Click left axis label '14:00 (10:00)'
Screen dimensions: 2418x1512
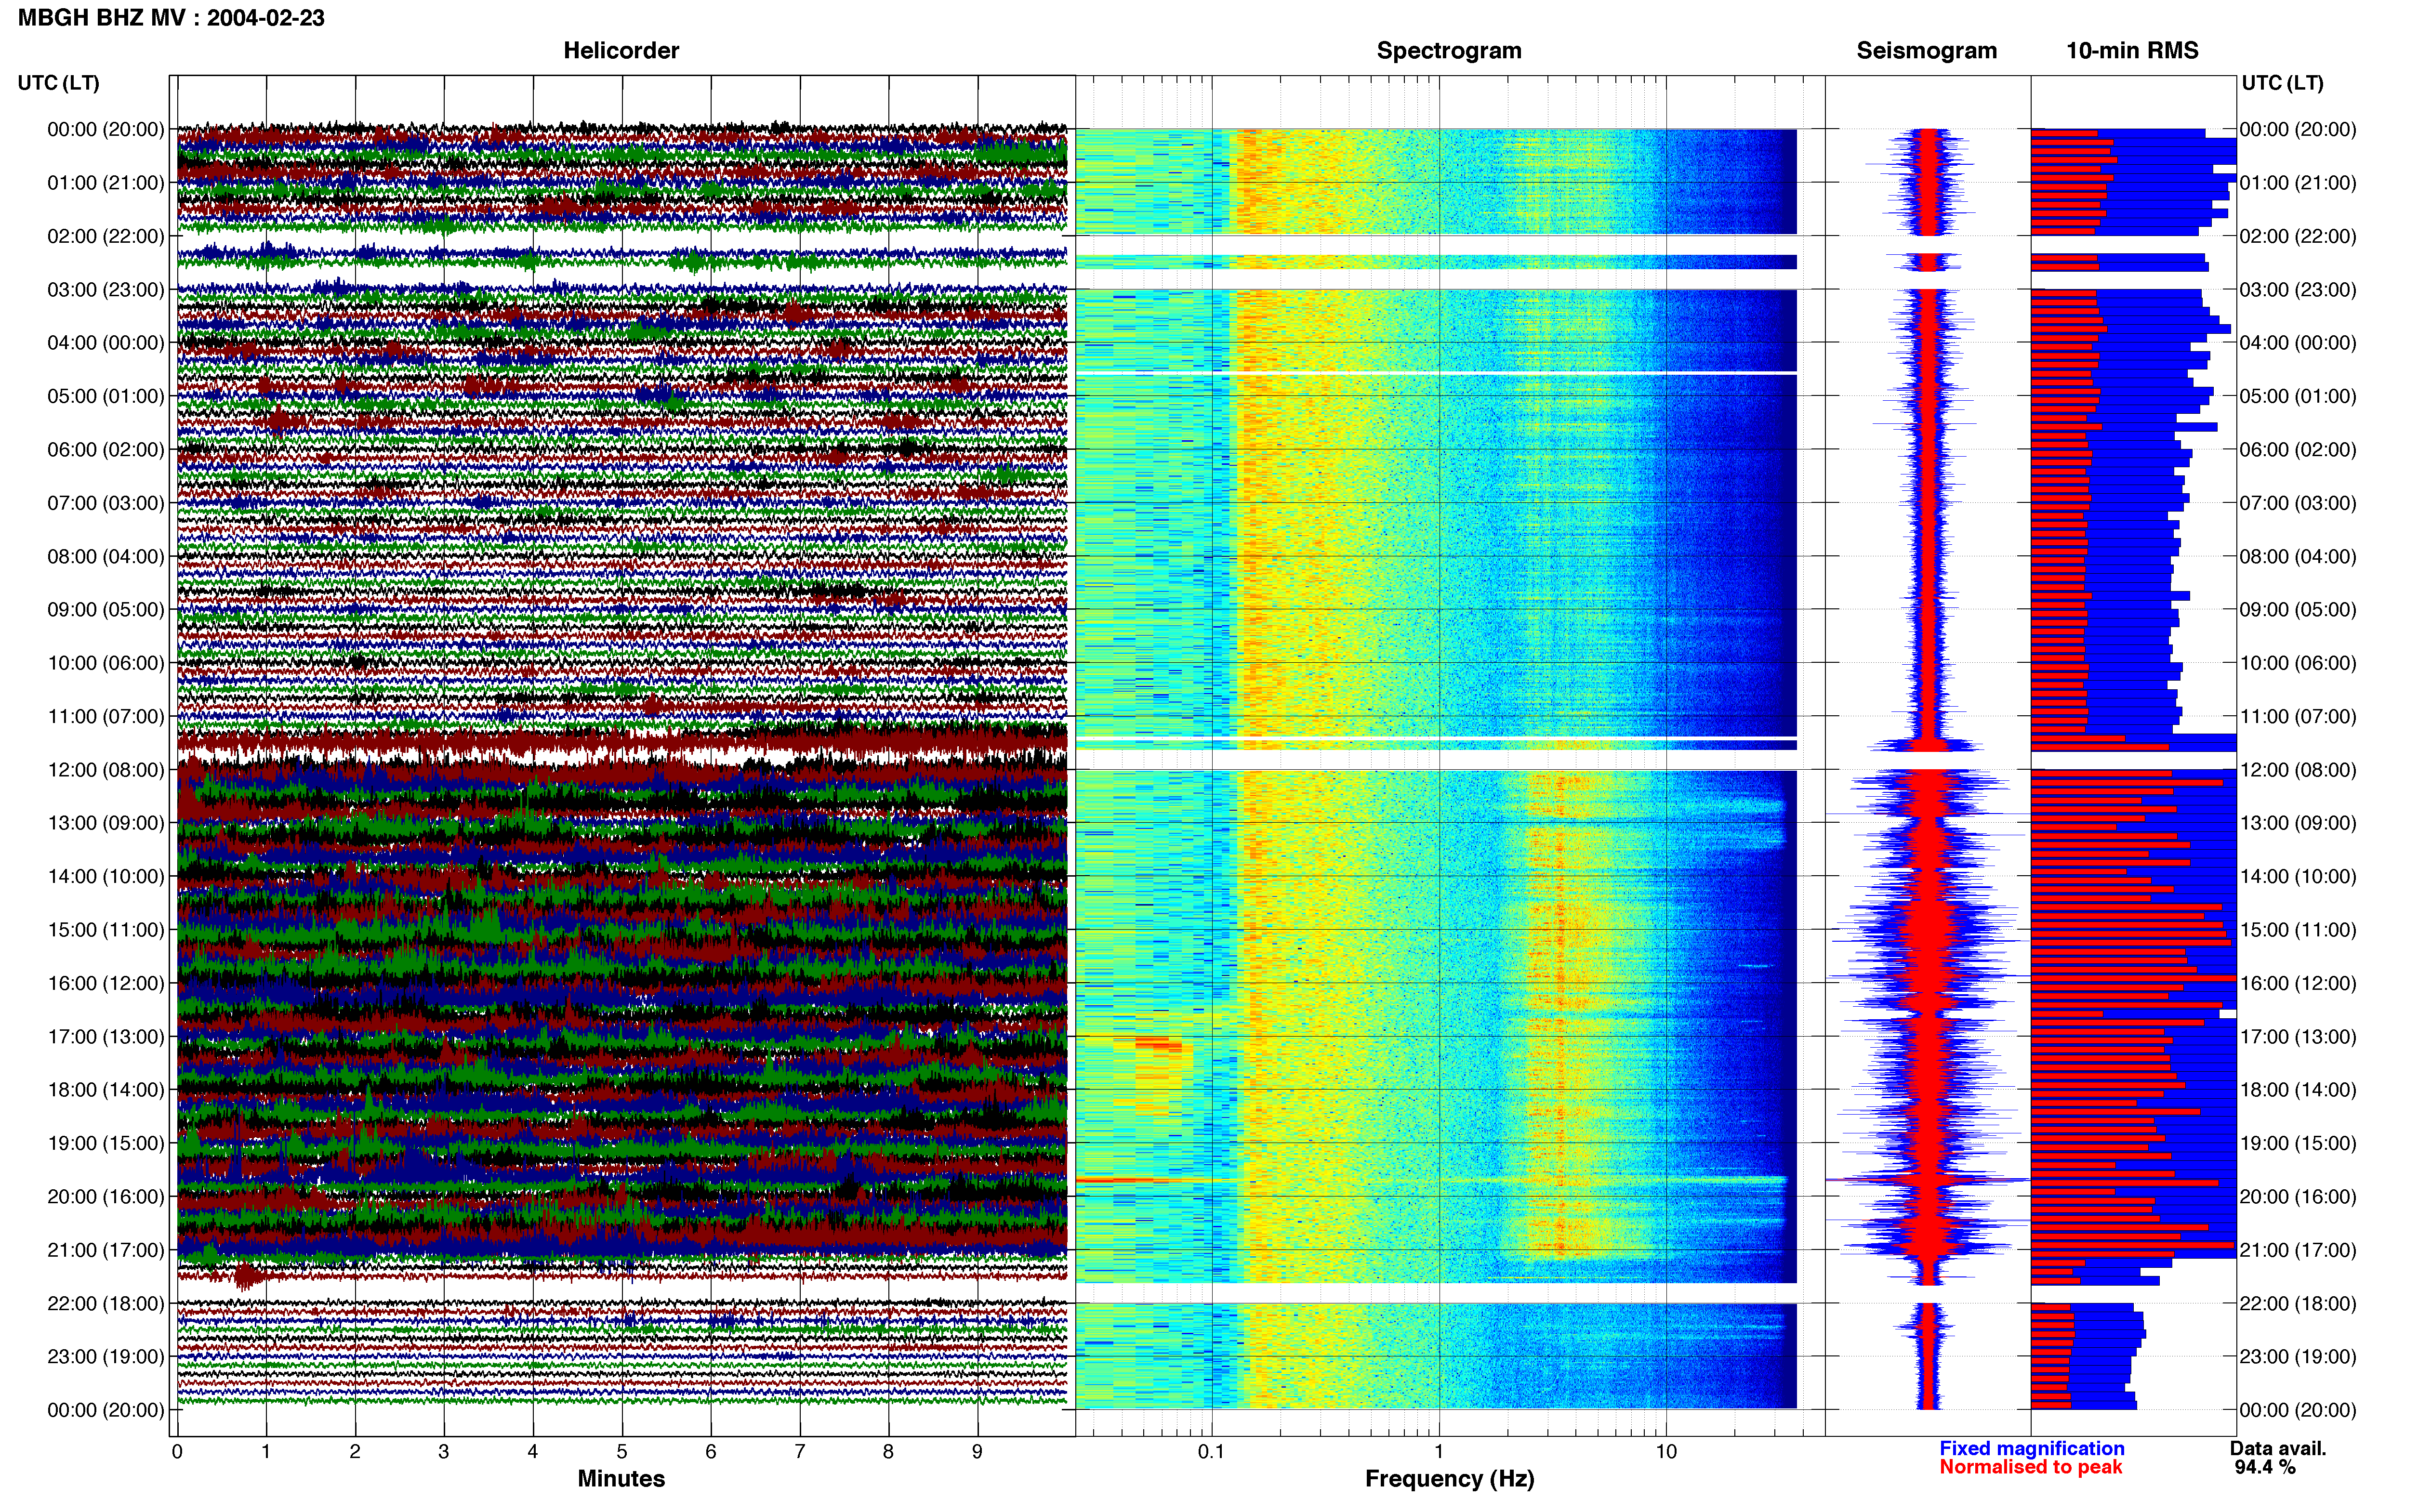(x=106, y=876)
